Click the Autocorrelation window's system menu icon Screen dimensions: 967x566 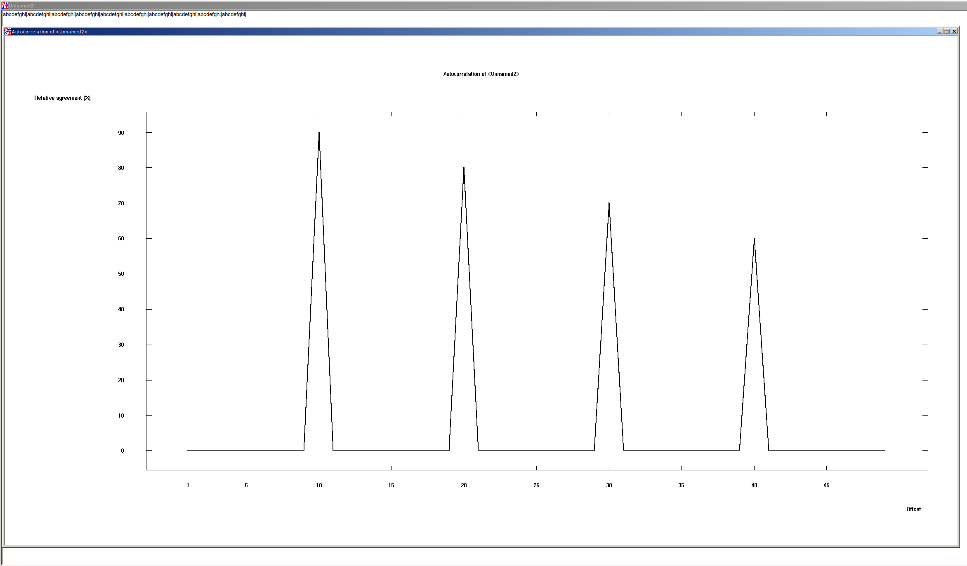[x=7, y=31]
